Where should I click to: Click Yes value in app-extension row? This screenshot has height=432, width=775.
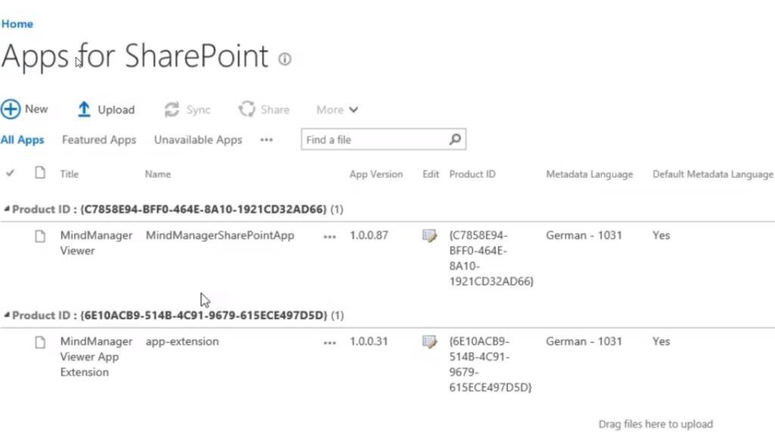coord(661,341)
